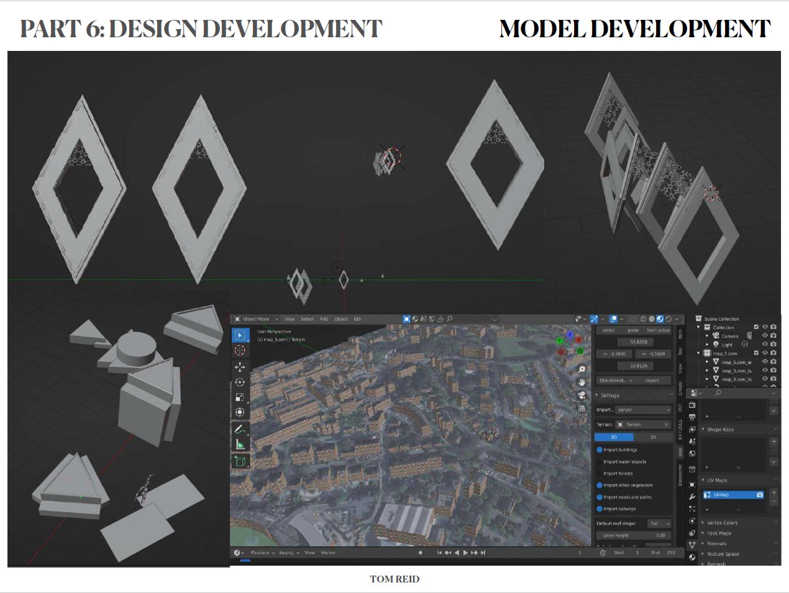
Task: Toggle Import water objects option
Action: (600, 461)
